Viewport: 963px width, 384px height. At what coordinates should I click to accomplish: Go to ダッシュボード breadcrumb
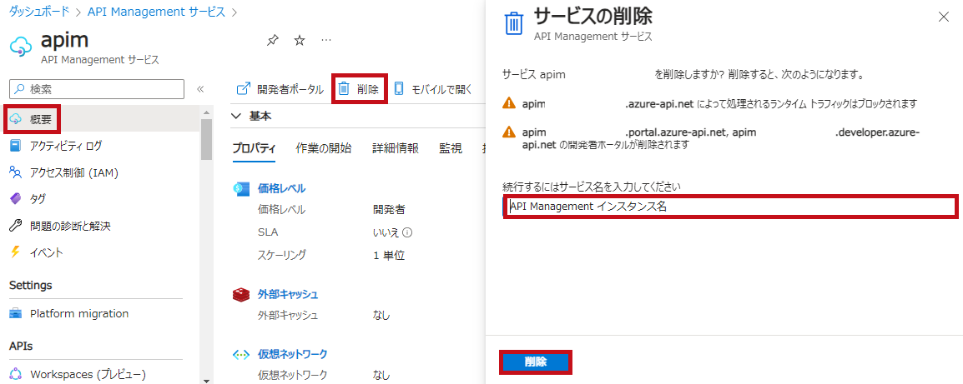click(39, 12)
